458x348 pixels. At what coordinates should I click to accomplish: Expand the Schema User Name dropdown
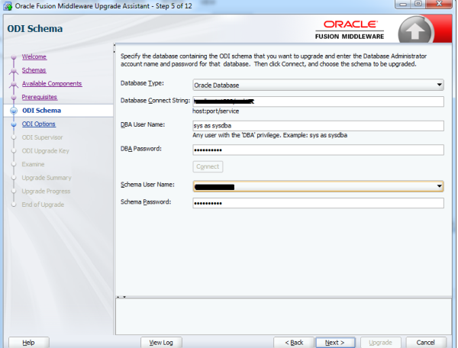318,186
